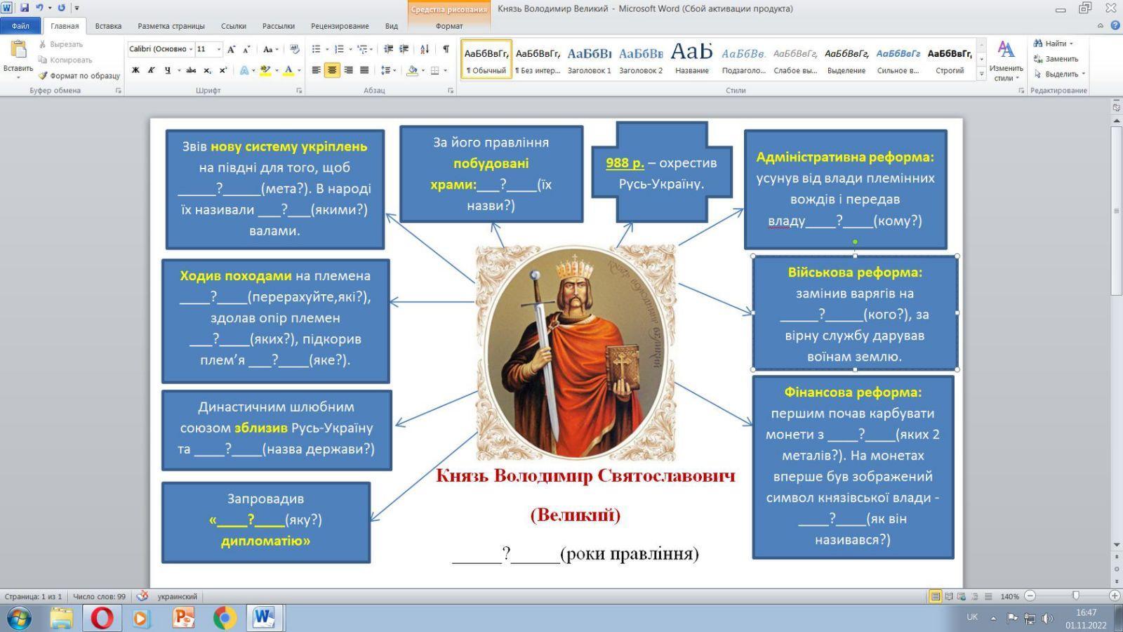Click the Clear Formatting icon
Screen dimensions: 1123x632
click(295, 49)
